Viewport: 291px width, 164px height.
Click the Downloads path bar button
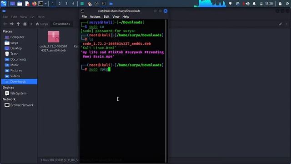(x=62, y=24)
